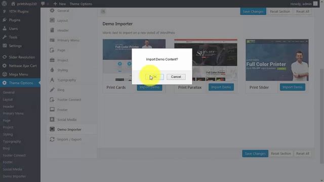Screen dimensions: 324x182
Task: Open Footer Connect submenu in left sidebar
Action: (14, 155)
